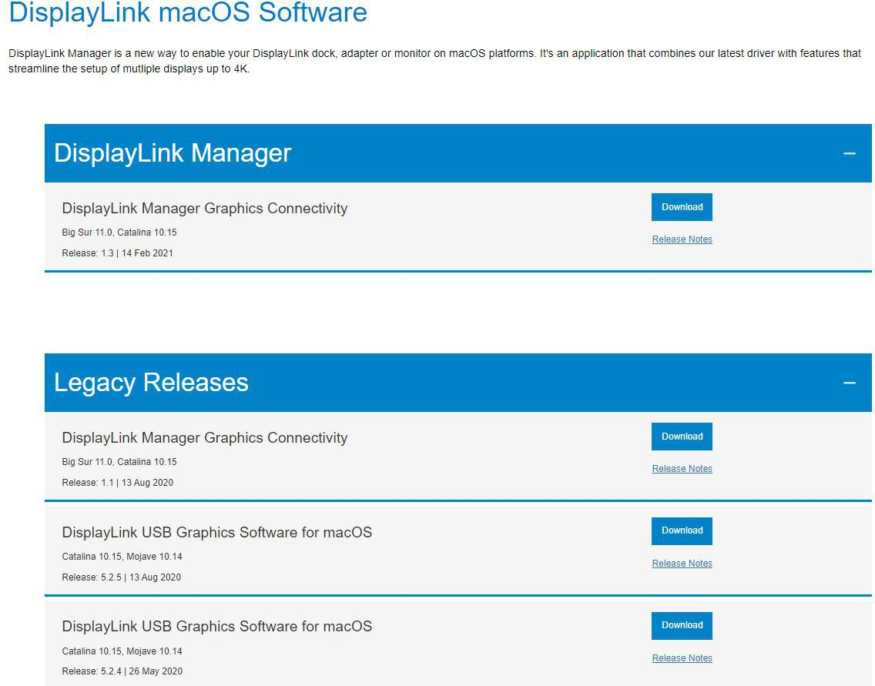Click the intro paragraph about DisplayLink Manager

pos(434,62)
